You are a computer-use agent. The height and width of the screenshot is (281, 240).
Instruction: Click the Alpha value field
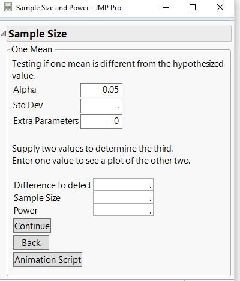click(x=101, y=90)
